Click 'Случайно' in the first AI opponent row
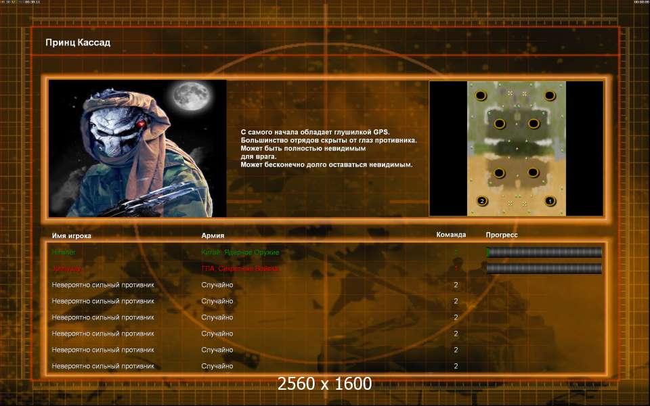The image size is (650, 406). point(217,285)
